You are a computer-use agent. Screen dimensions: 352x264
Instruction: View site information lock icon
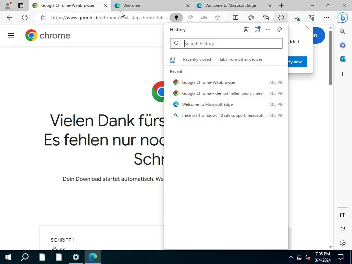click(x=43, y=18)
